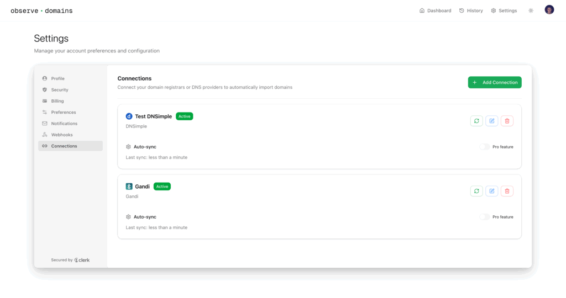Navigate to Dashboard in top bar
566x298 pixels.
click(435, 10)
